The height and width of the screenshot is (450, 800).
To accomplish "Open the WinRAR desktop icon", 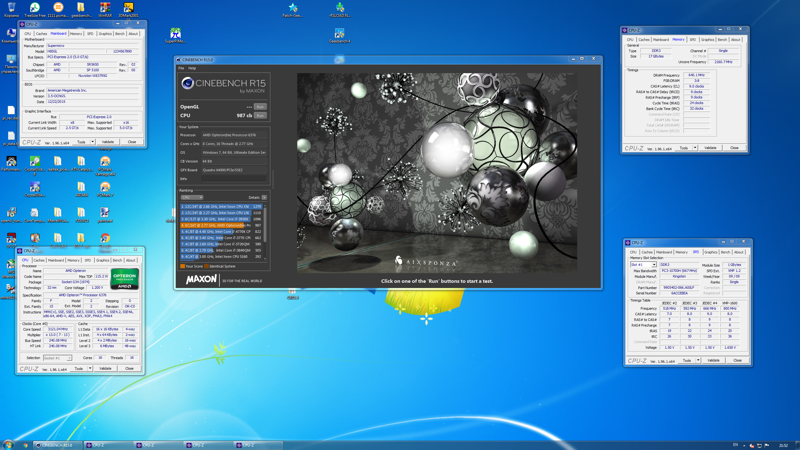I will (105, 9).
